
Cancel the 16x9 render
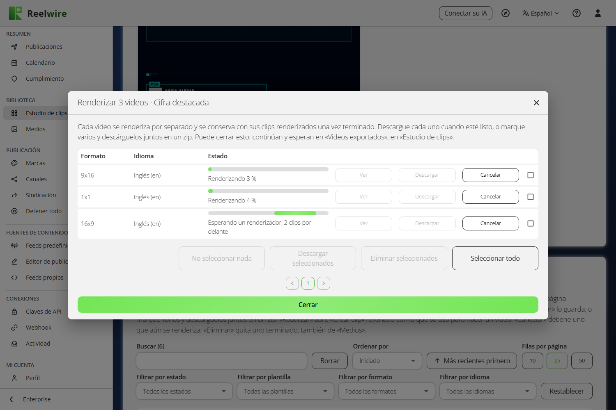[x=491, y=223]
